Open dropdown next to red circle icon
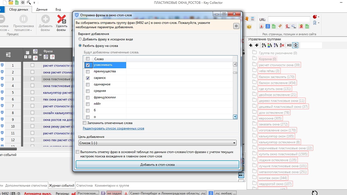 coord(319,17)
